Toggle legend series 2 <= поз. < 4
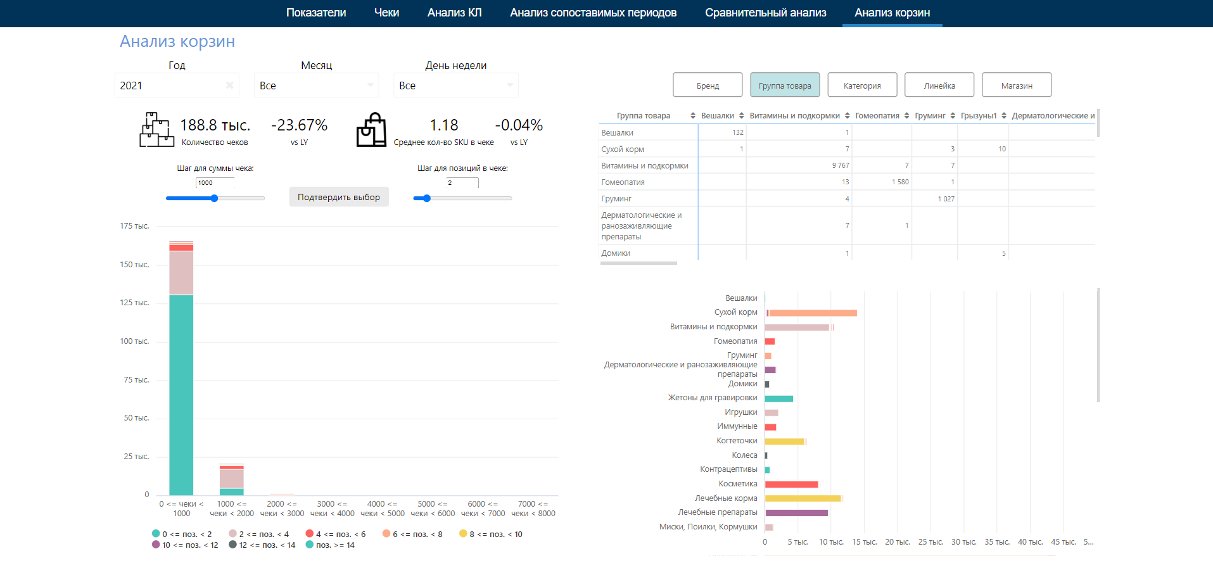This screenshot has height=563, width=1213. click(258, 534)
